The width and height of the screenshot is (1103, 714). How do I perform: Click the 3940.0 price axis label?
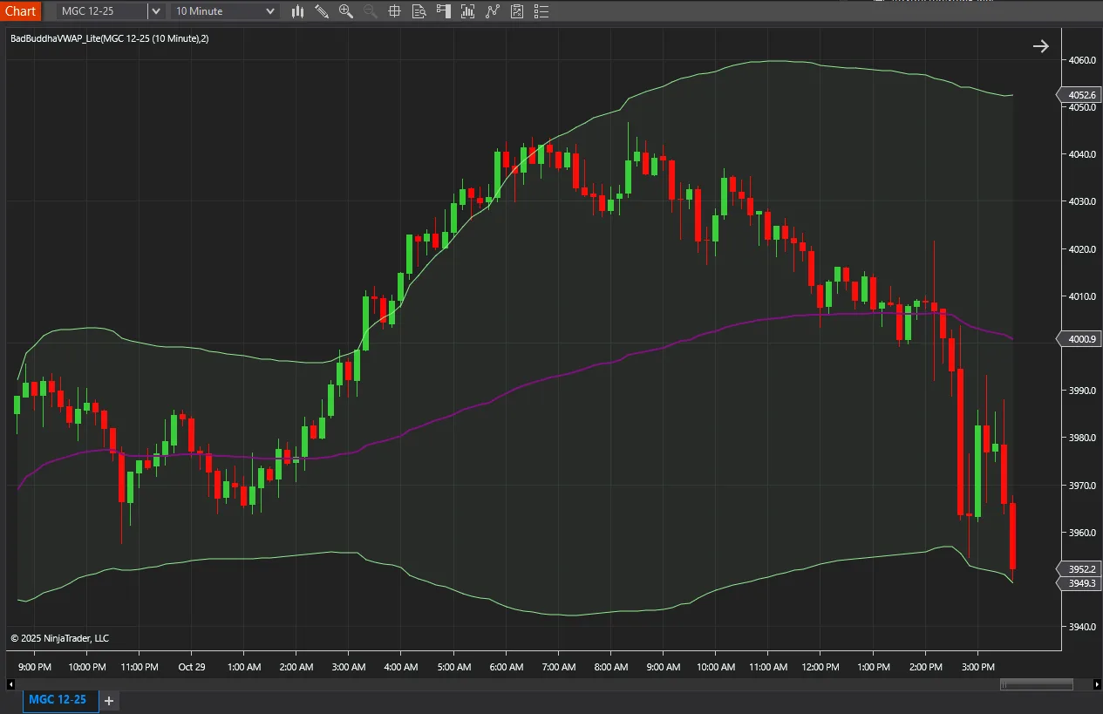tap(1081, 627)
